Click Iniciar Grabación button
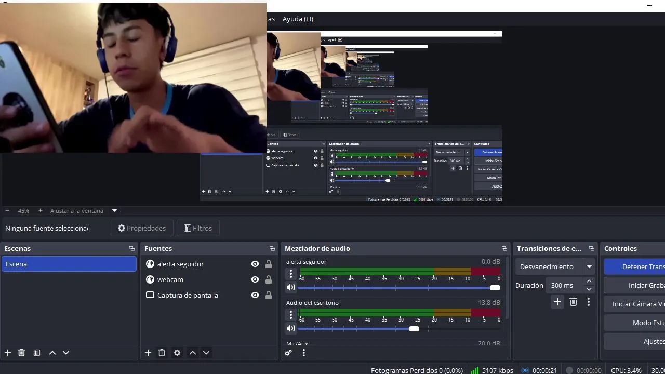The image size is (665, 374). (634, 285)
